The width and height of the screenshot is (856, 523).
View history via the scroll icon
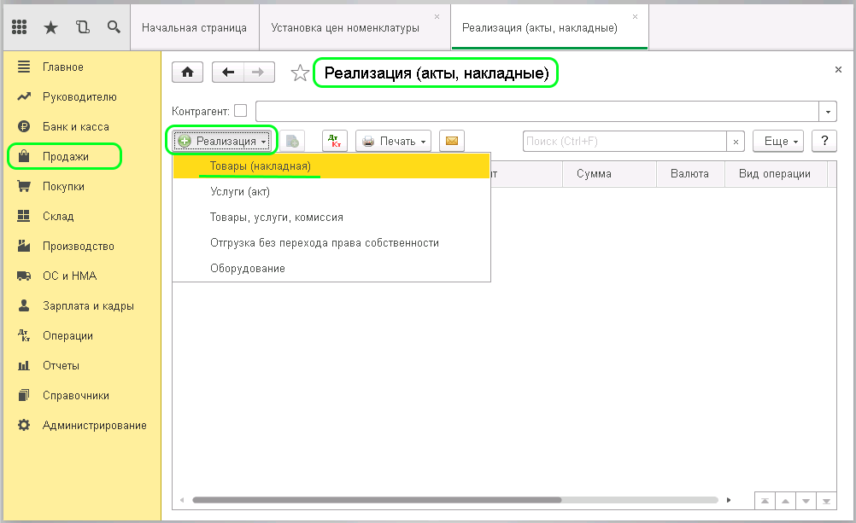(x=82, y=26)
